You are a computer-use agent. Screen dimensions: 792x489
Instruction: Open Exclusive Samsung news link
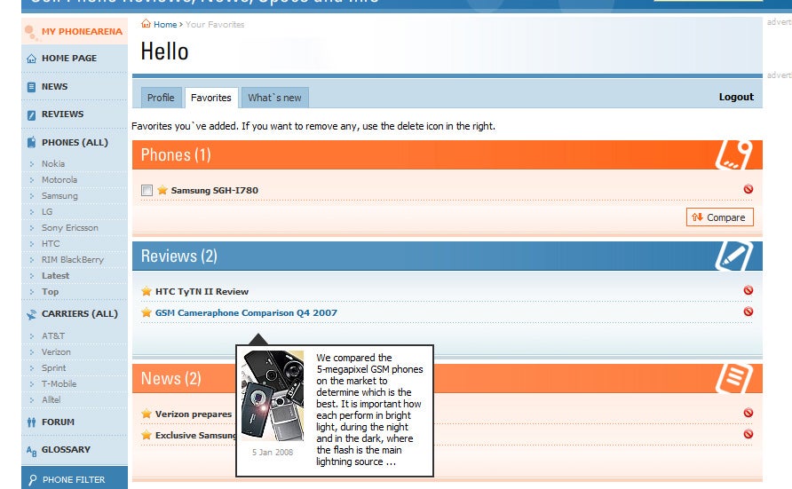(x=195, y=436)
